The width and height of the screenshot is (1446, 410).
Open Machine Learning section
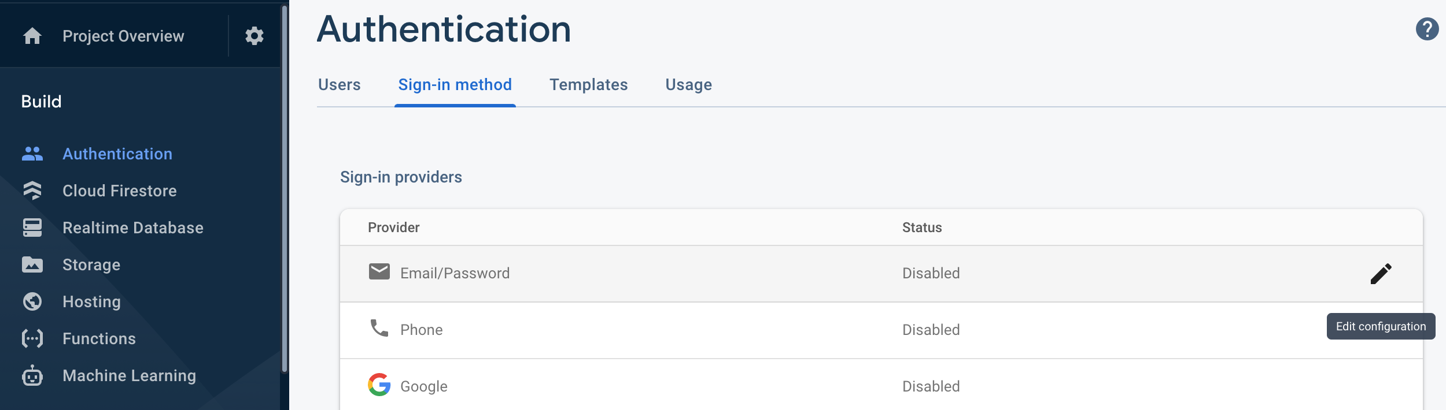(130, 375)
